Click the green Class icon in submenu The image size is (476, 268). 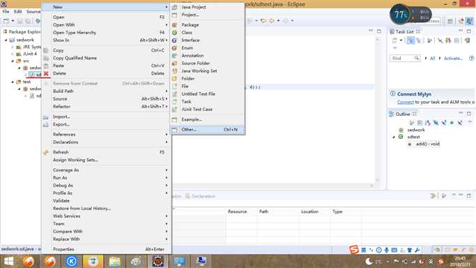(174, 33)
